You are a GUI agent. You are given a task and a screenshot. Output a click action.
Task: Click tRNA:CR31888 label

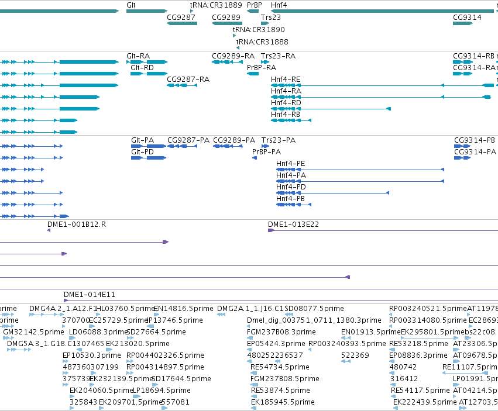point(262,42)
